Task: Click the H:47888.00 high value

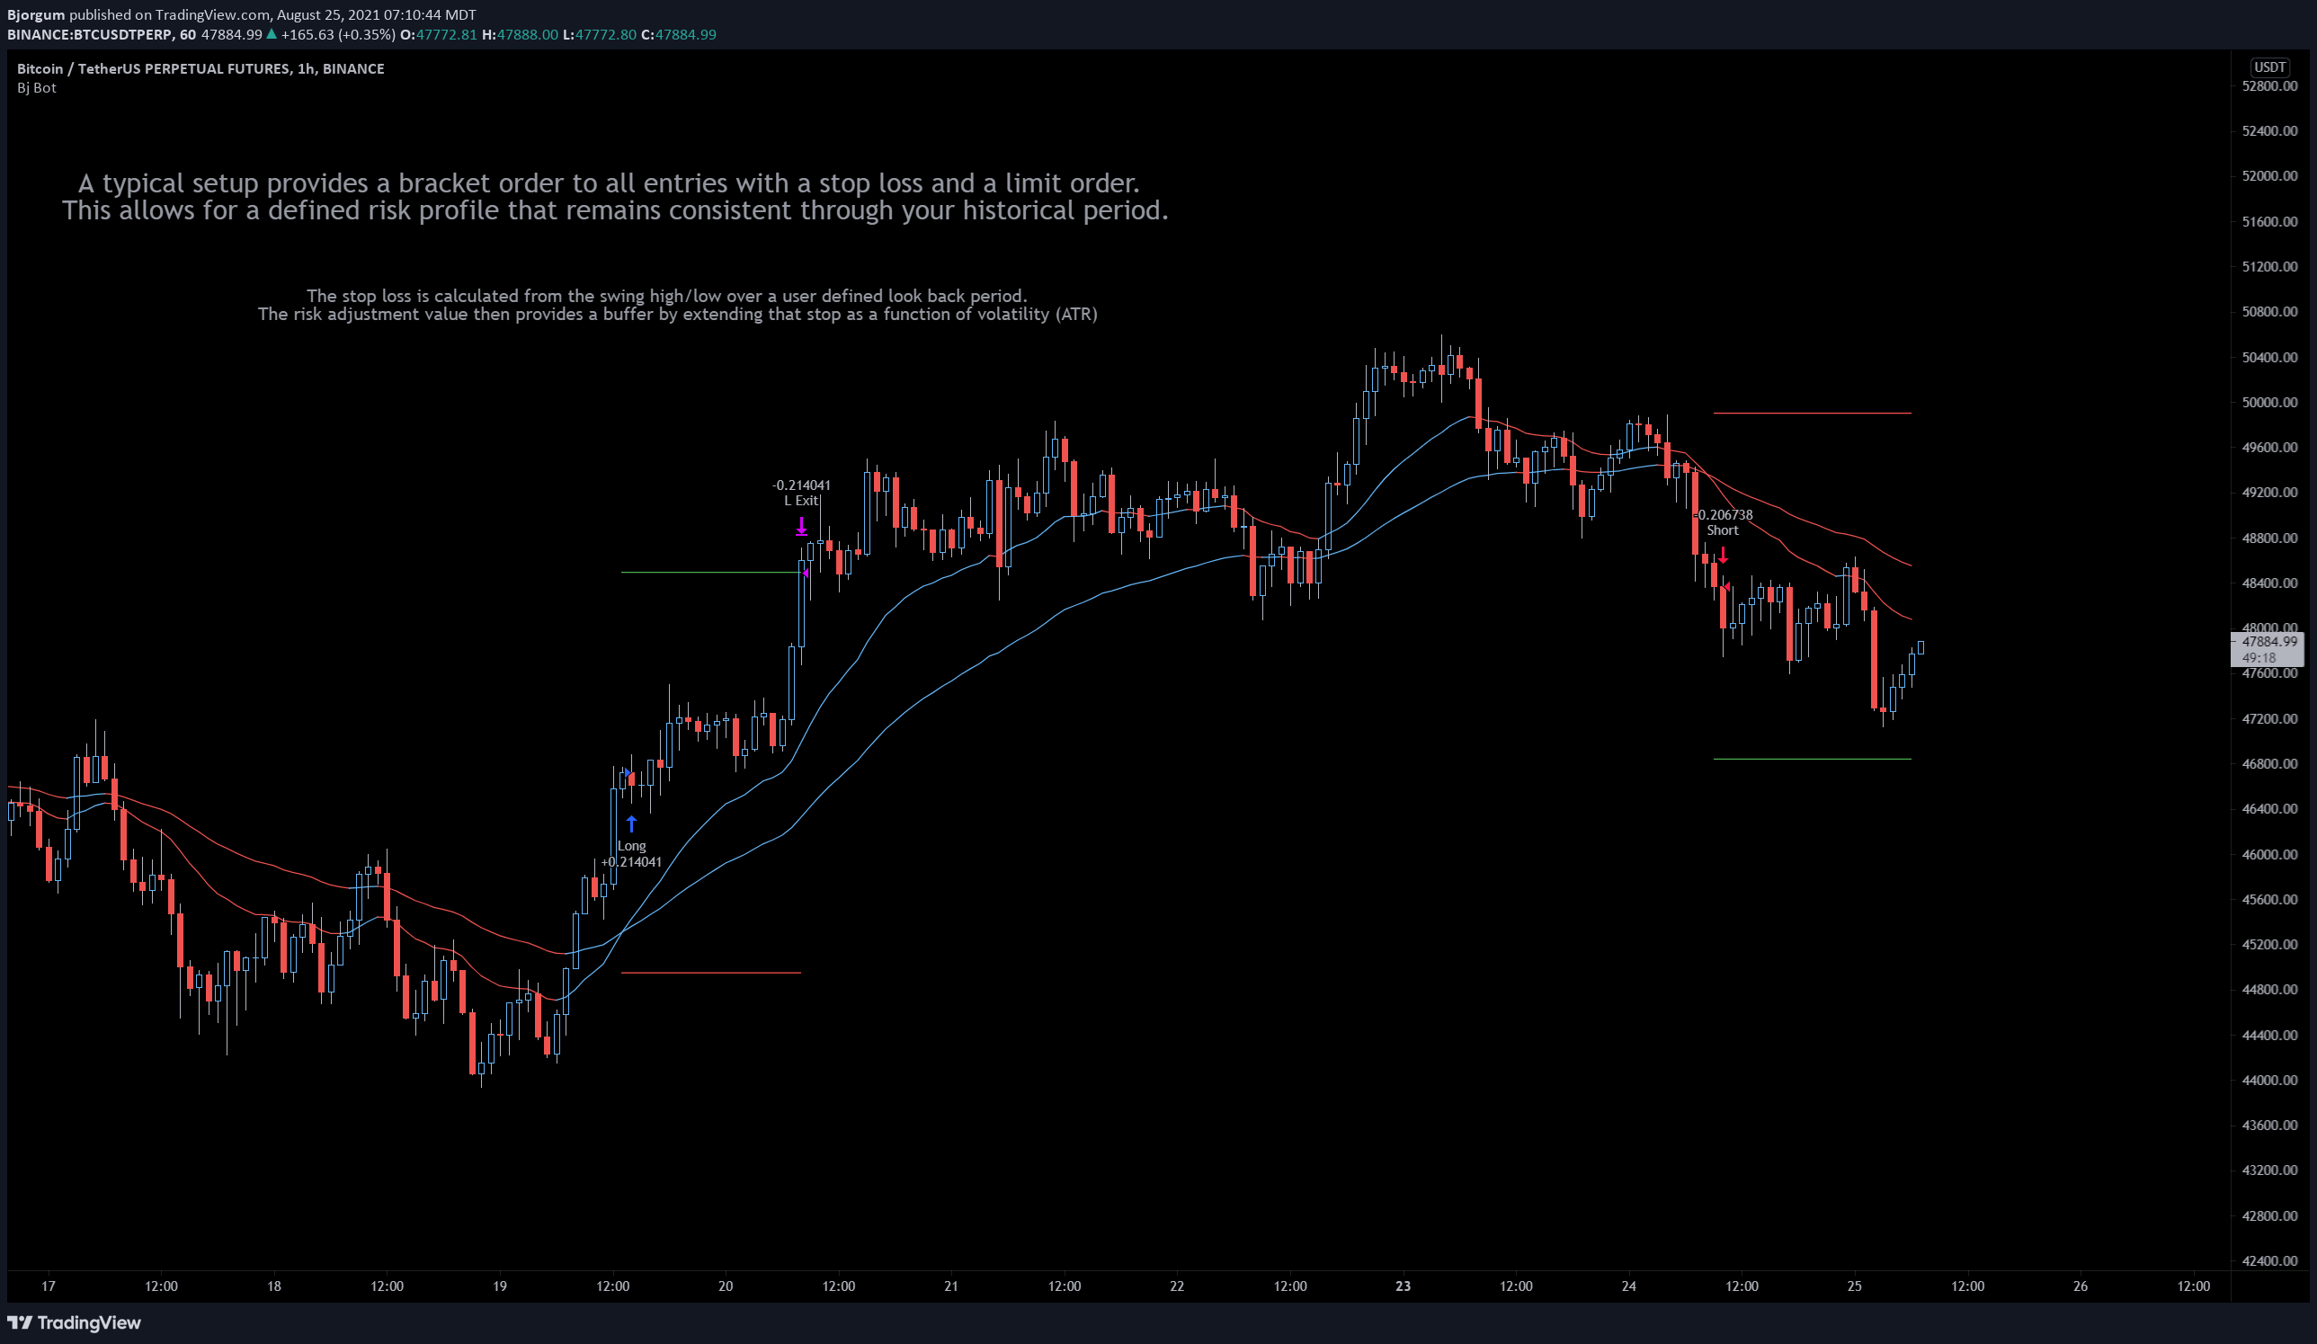Action: click(x=521, y=34)
